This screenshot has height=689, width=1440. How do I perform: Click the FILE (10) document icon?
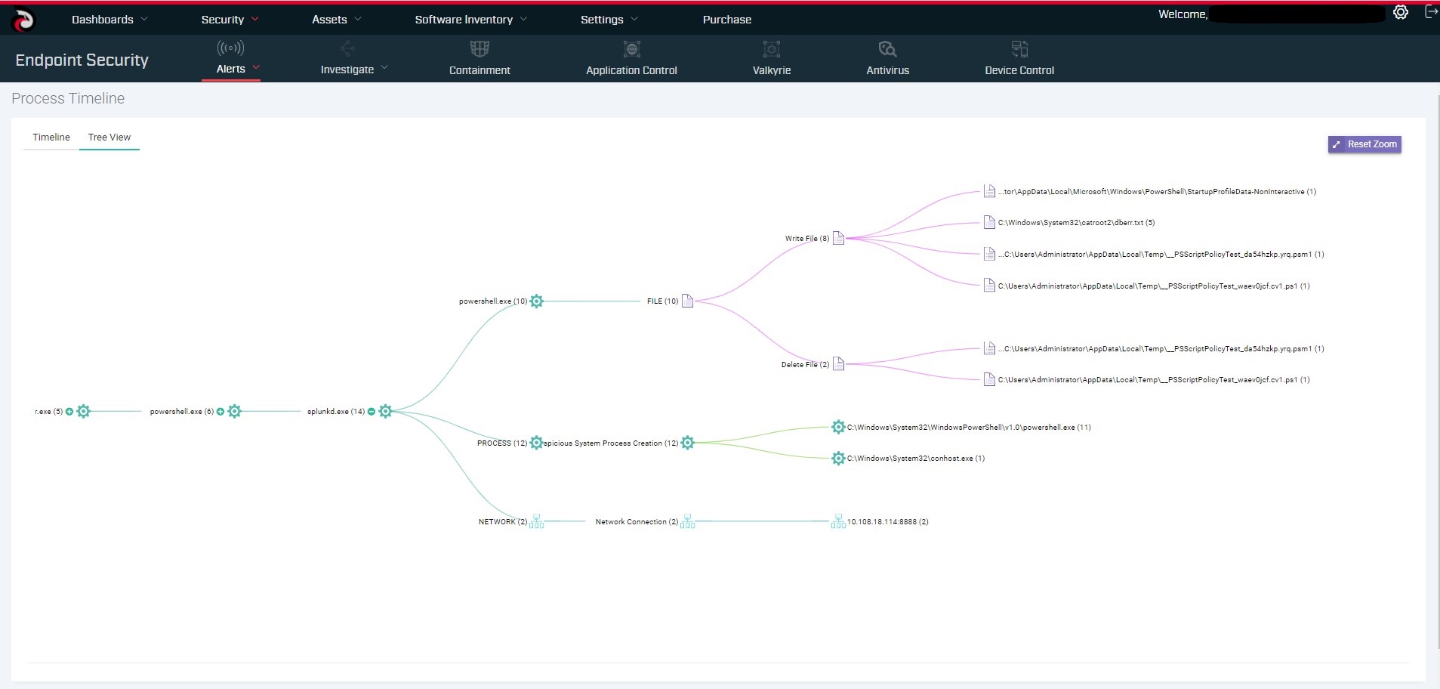[687, 301]
